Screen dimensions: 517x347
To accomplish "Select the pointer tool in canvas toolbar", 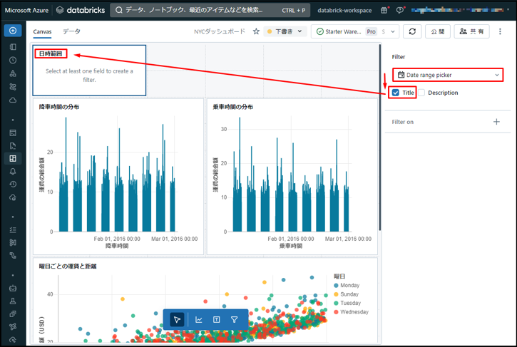I will [x=178, y=320].
